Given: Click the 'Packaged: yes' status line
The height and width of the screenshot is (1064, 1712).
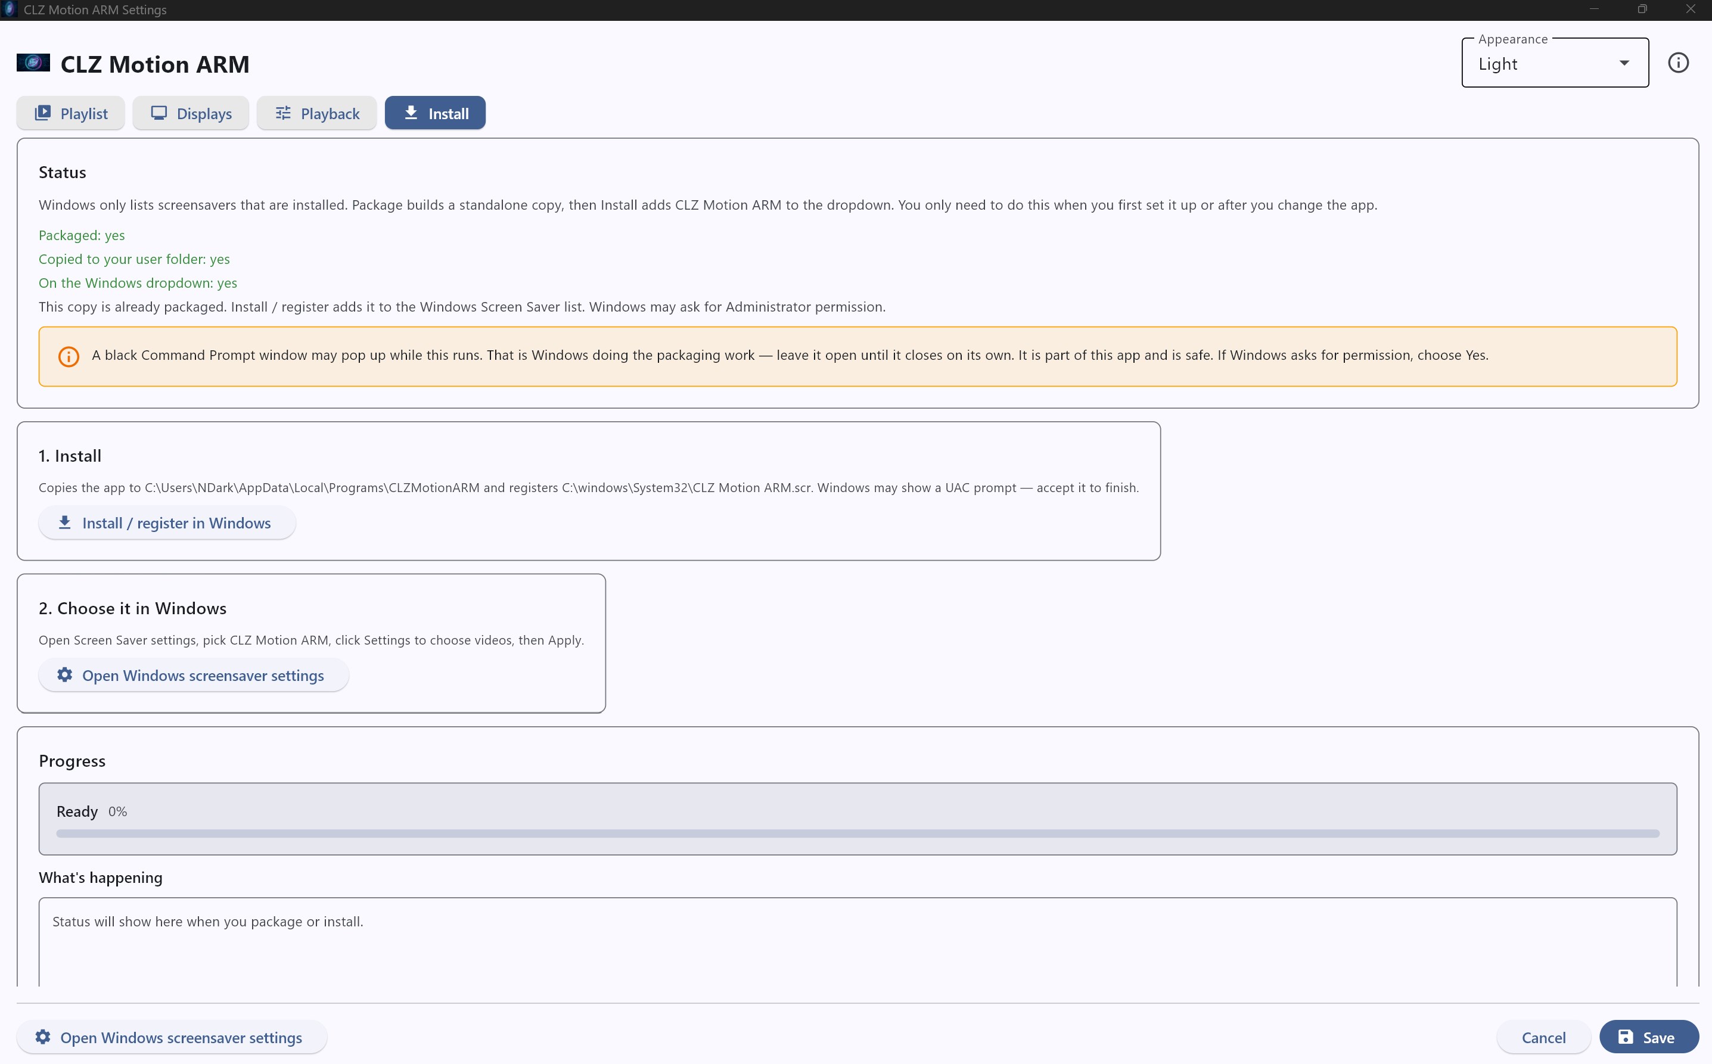Looking at the screenshot, I should (x=82, y=236).
